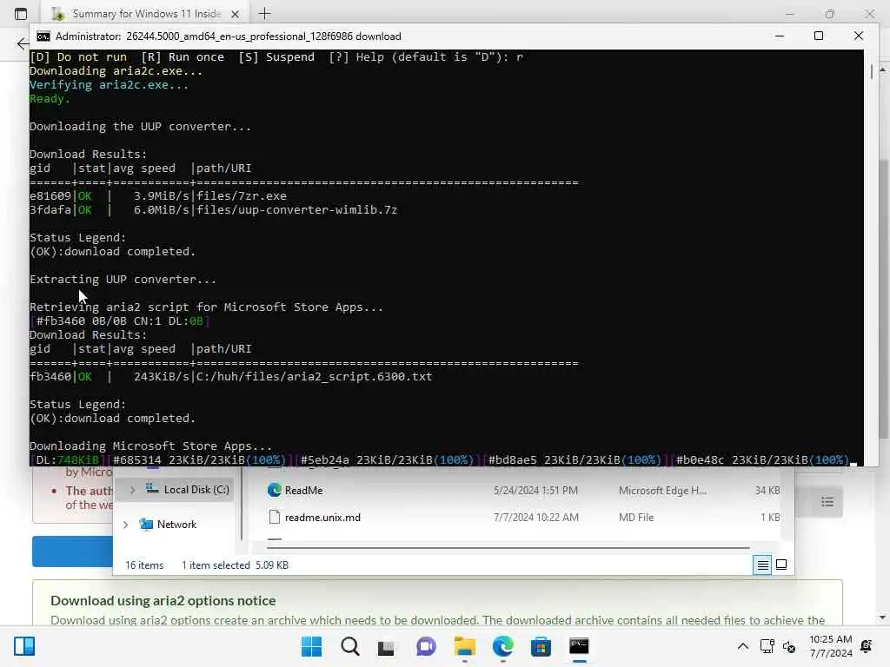The height and width of the screenshot is (667, 890).
Task: Select Network in Explorer sidebar
Action: 176,525
